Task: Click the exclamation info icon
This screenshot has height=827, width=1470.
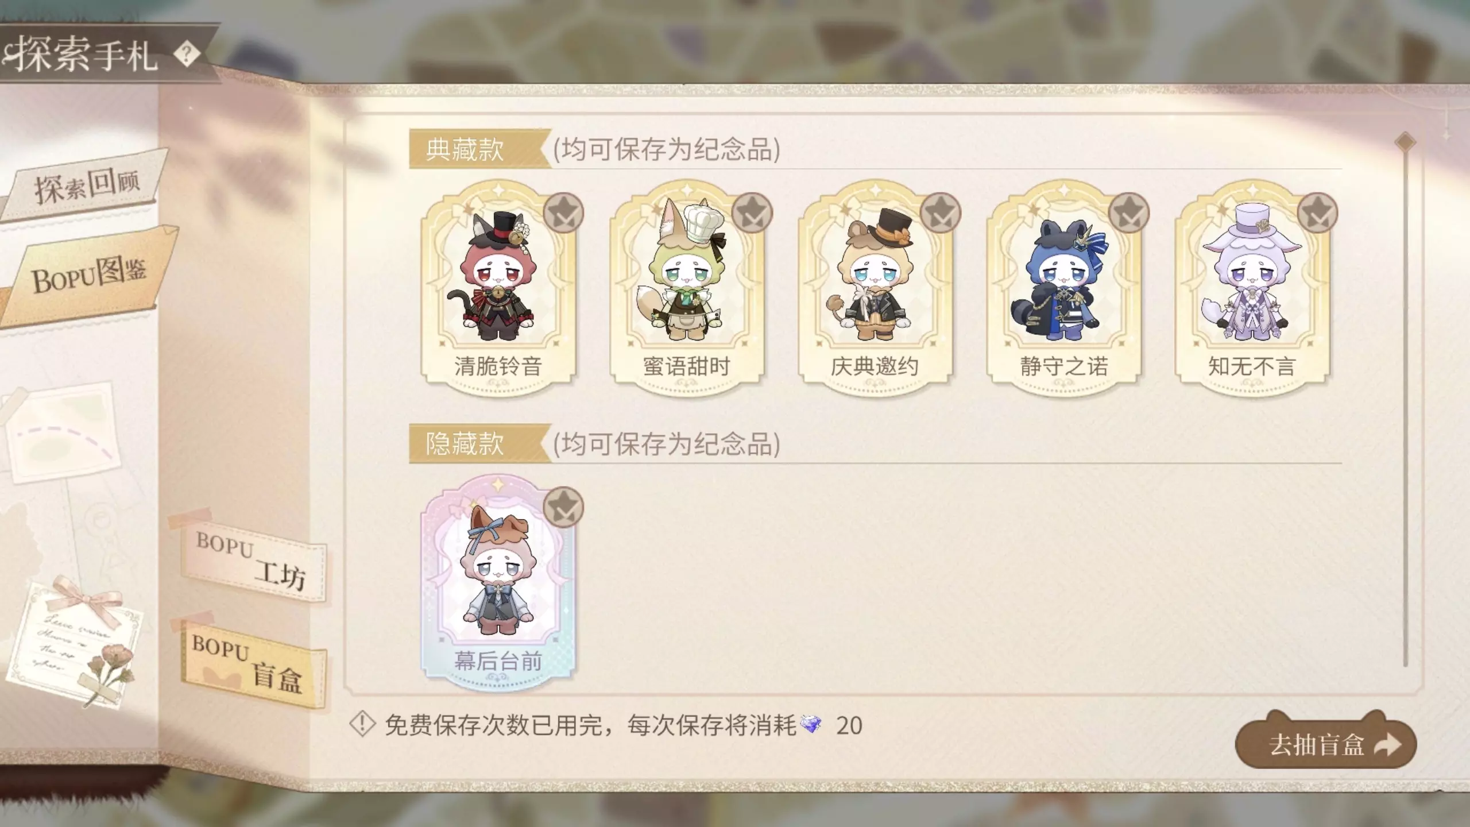Action: pos(363,725)
